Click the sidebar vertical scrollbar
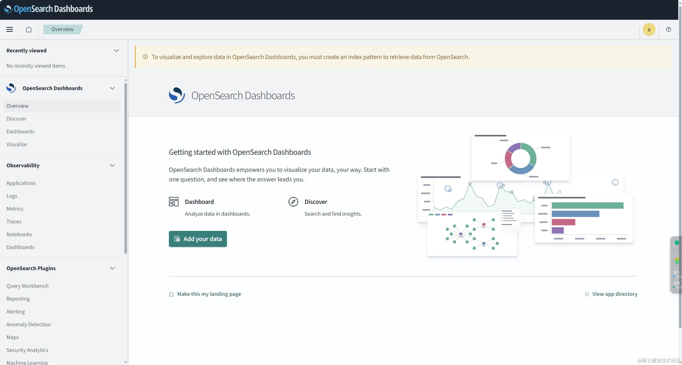 pyautogui.click(x=126, y=168)
